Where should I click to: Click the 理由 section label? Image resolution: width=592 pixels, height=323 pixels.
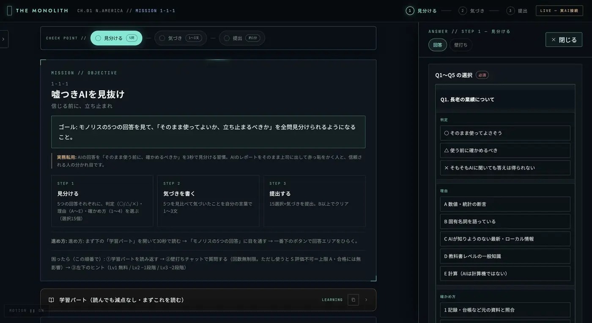(x=444, y=191)
